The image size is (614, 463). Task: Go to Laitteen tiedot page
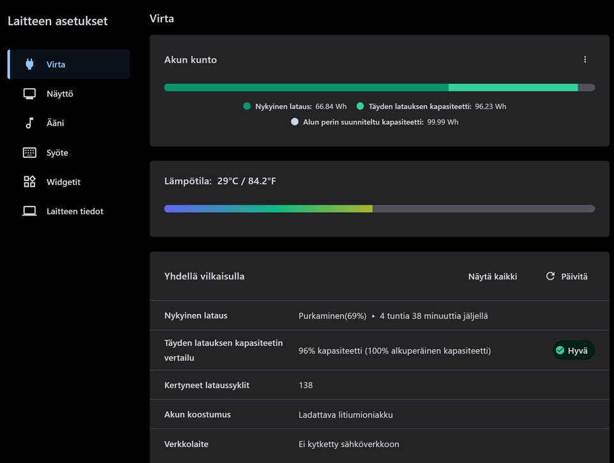coord(74,212)
